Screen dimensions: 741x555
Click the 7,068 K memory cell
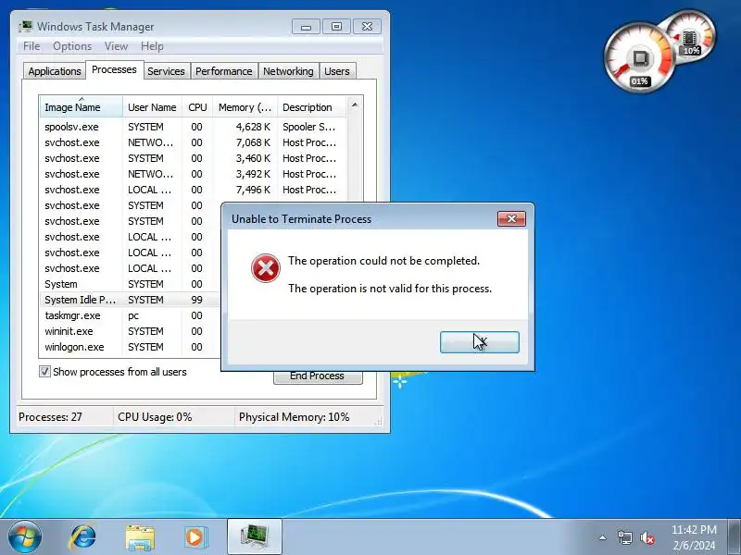253,142
